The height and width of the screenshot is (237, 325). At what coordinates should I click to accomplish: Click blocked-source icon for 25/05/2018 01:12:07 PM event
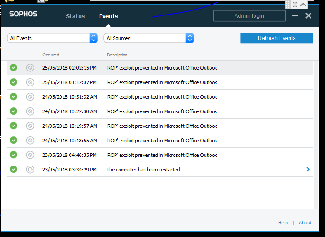[x=30, y=82]
